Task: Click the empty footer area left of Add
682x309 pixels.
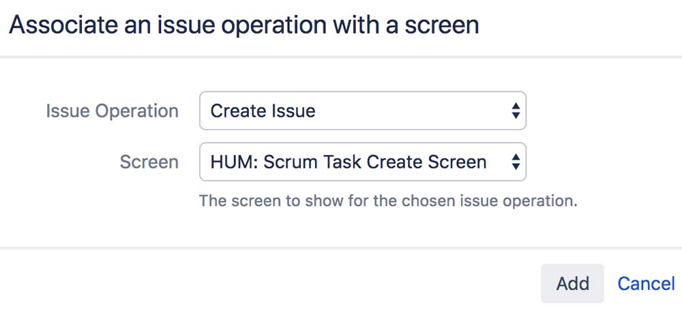Action: click(273, 283)
